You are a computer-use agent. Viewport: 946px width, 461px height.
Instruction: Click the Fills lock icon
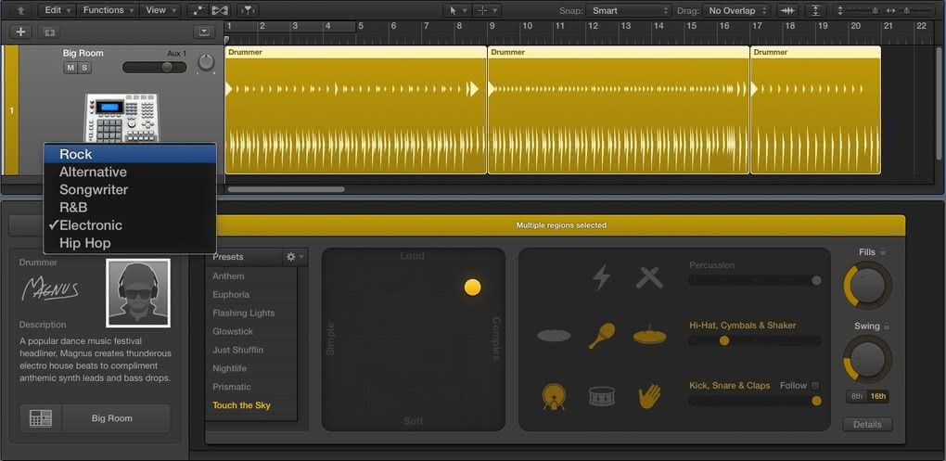point(883,251)
